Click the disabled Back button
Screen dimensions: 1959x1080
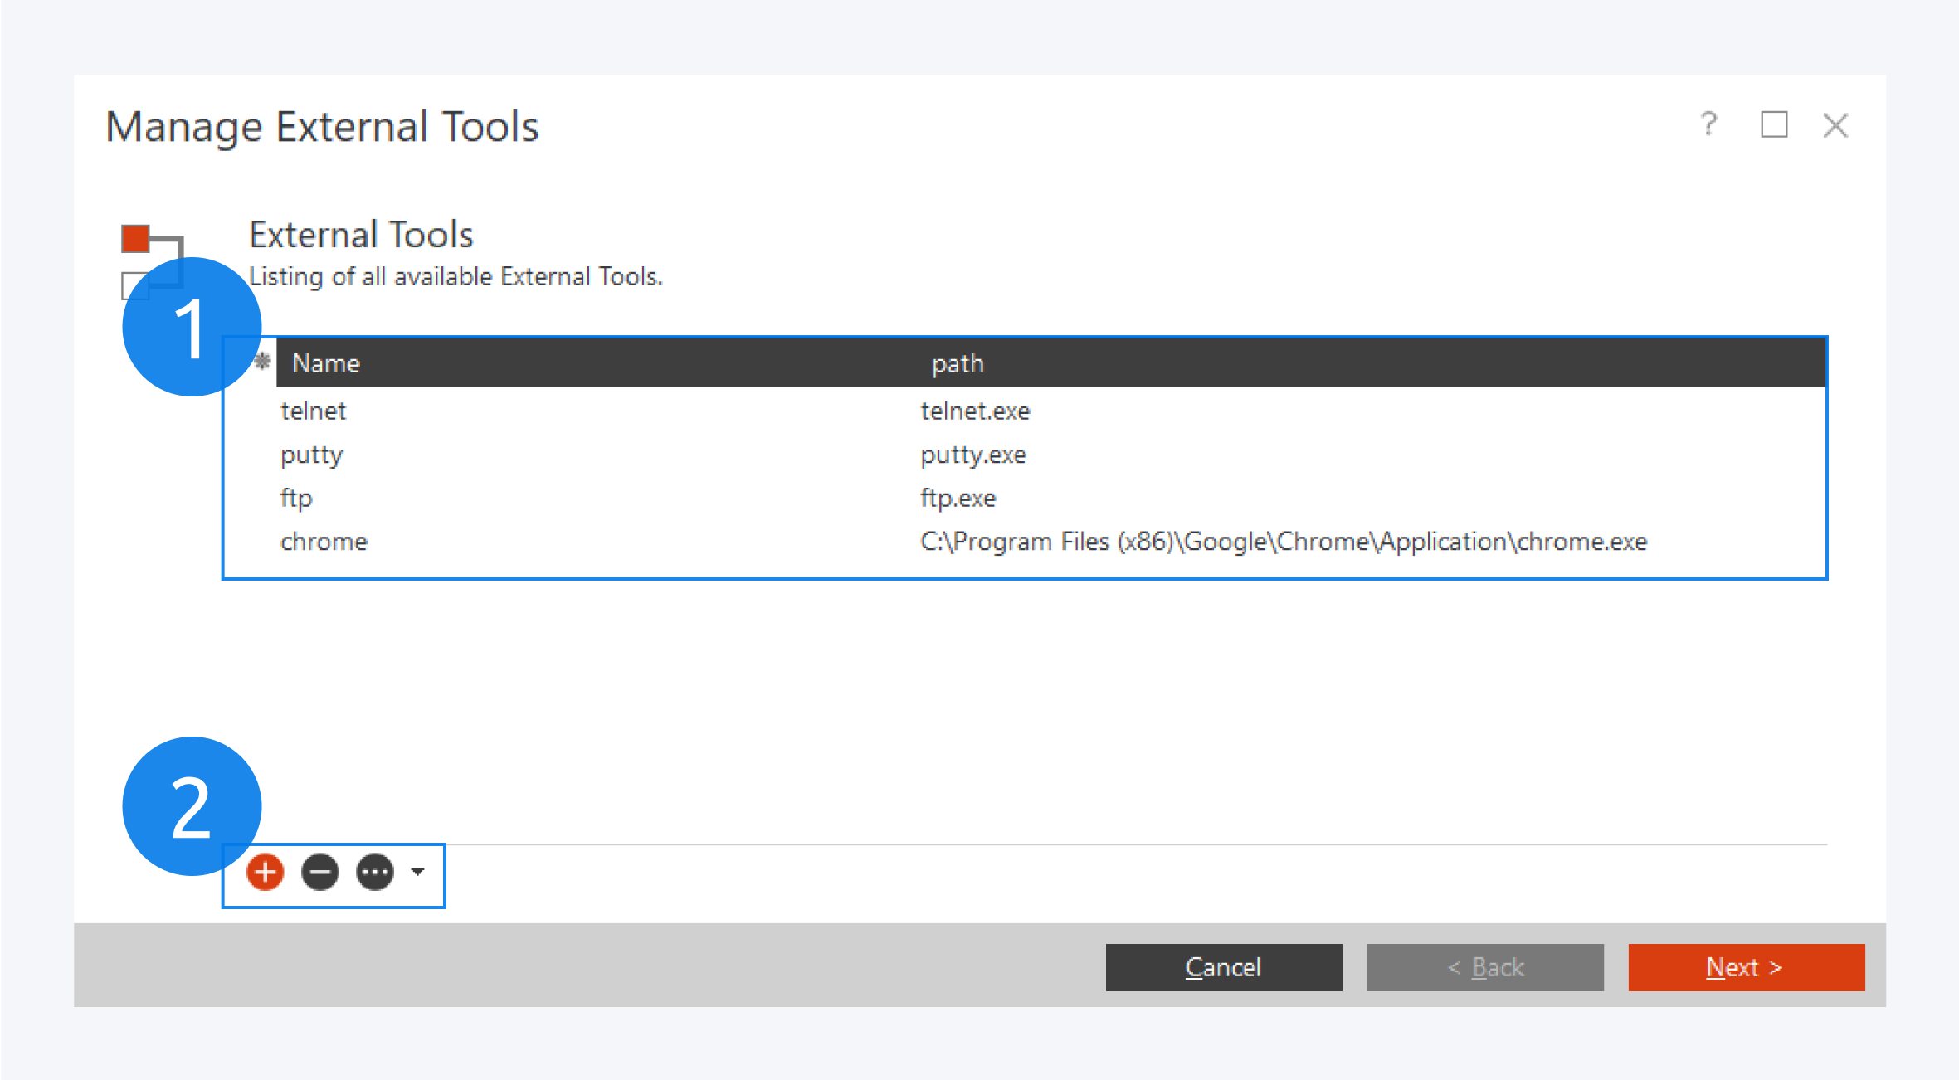(x=1484, y=967)
